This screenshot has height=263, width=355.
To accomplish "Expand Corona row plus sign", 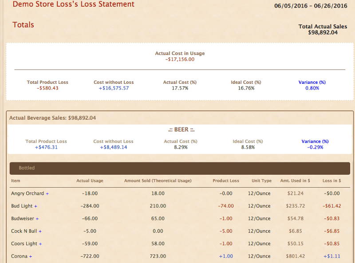I will point(30,256).
